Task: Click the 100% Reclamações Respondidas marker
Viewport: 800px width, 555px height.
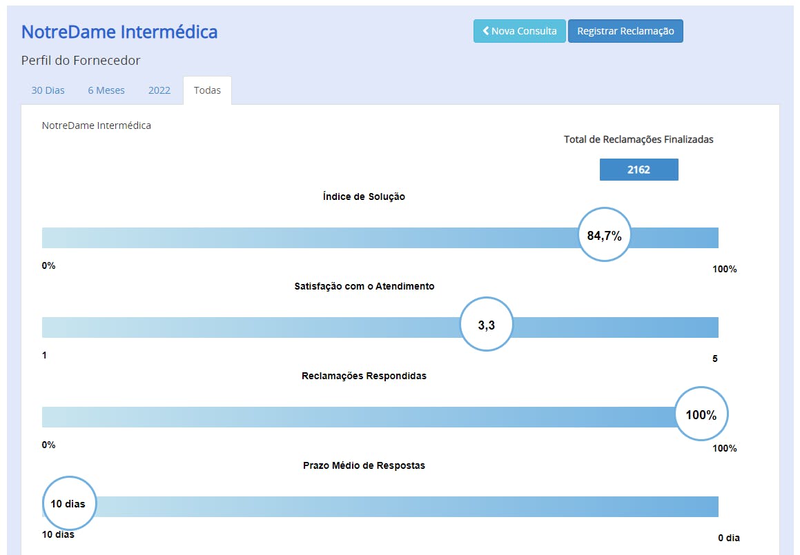Action: coord(701,414)
